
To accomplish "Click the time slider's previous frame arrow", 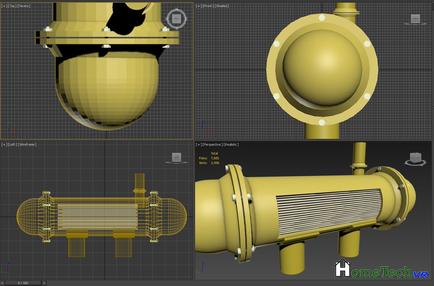I will click(2, 283).
